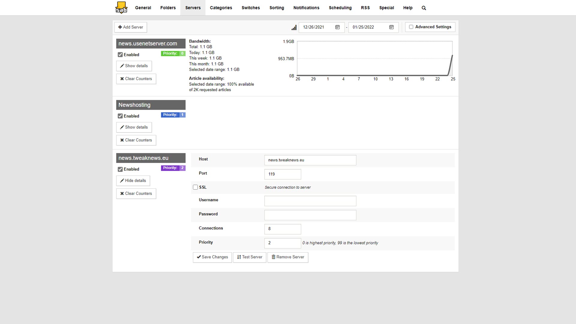576x324 pixels.
Task: Open calendar picker for end date 01/25/2022
Action: [391, 27]
